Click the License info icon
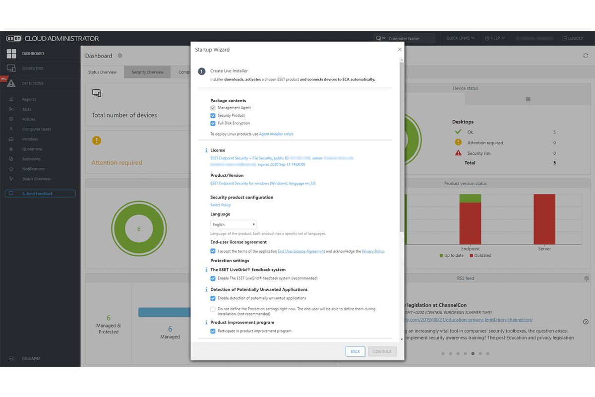 click(206, 150)
